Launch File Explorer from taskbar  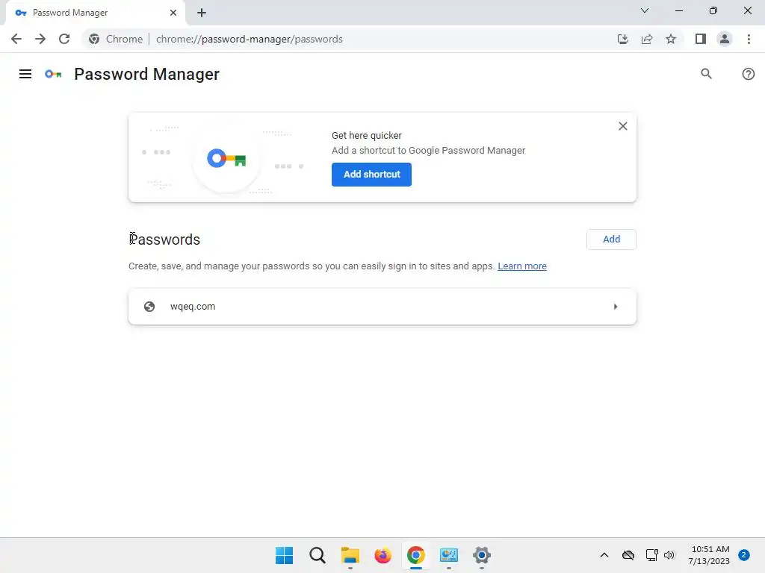click(350, 555)
